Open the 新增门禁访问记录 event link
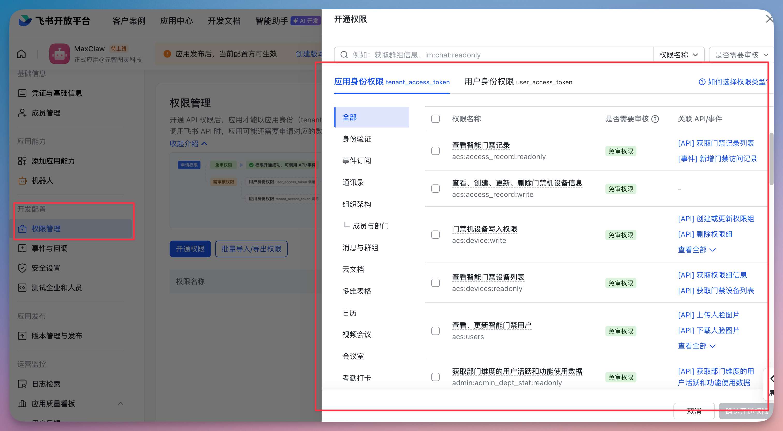The image size is (783, 431). pos(718,159)
